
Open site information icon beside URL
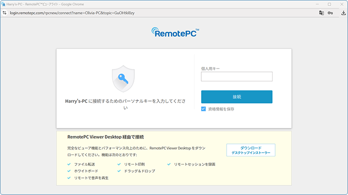pyautogui.click(x=4, y=13)
